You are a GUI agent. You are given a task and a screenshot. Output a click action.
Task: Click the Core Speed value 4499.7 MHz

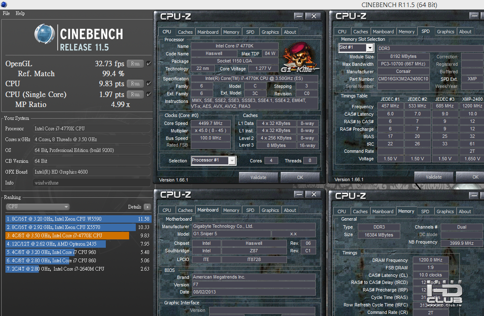[x=210, y=123]
